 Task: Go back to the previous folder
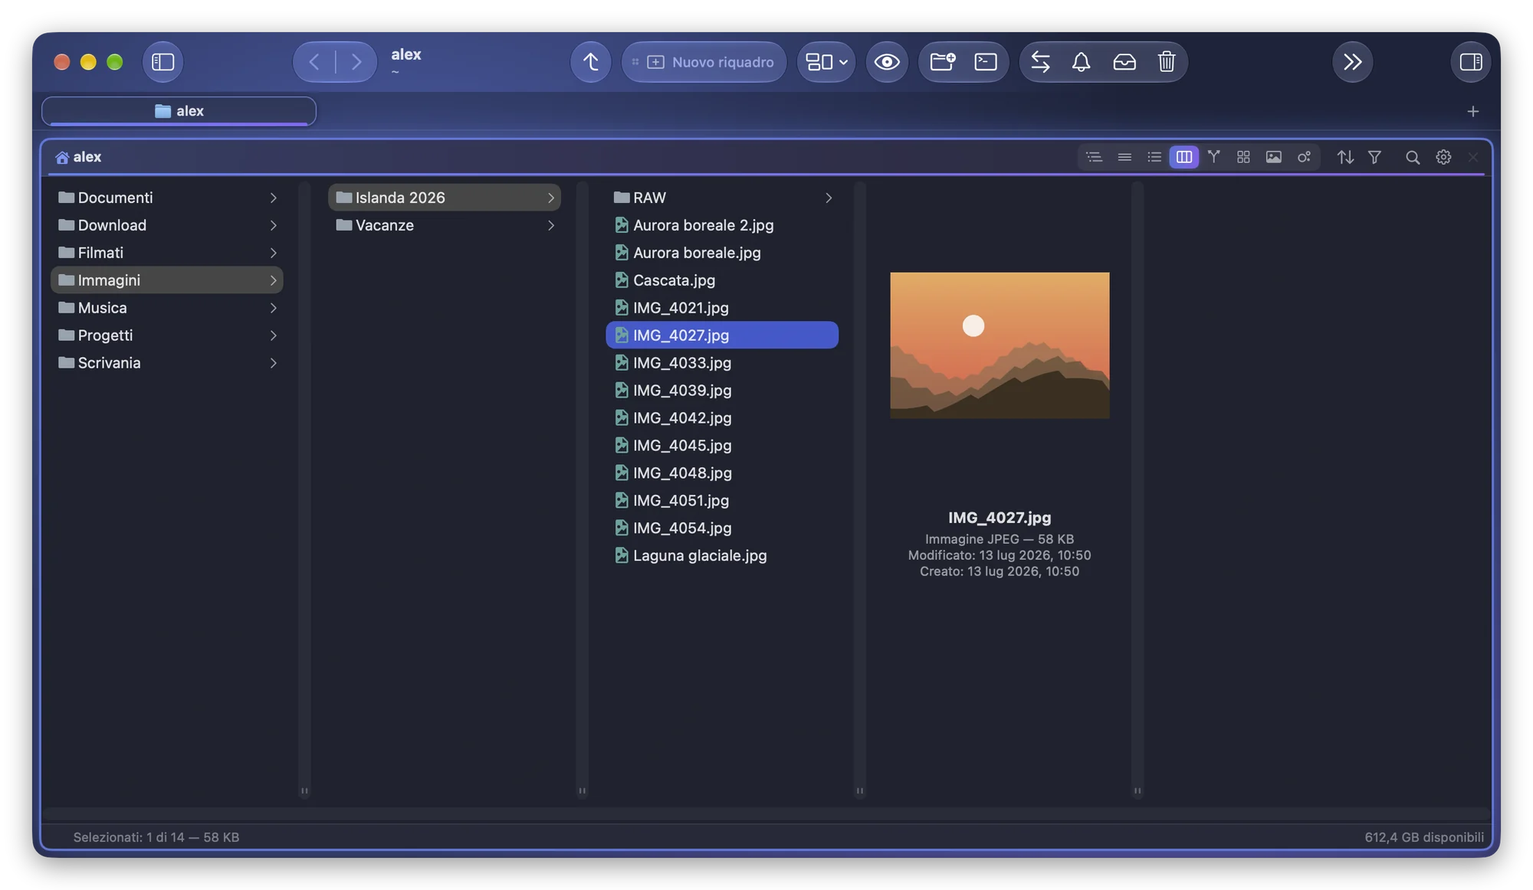(314, 62)
